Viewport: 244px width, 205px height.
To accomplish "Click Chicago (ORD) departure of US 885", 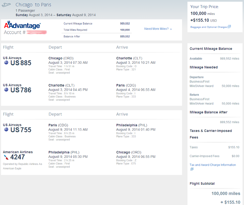I will click(61, 58).
